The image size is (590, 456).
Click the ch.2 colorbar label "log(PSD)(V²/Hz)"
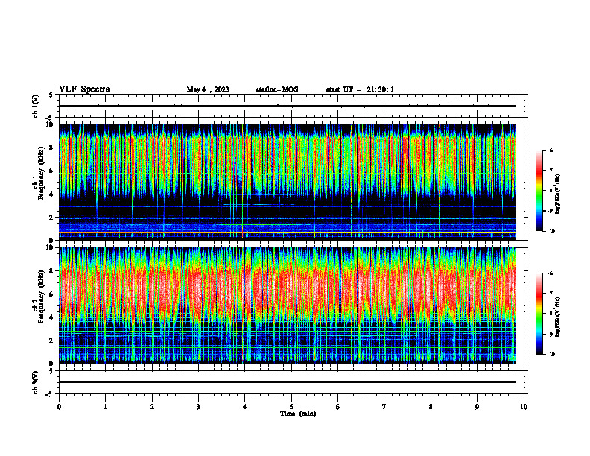tap(558, 317)
